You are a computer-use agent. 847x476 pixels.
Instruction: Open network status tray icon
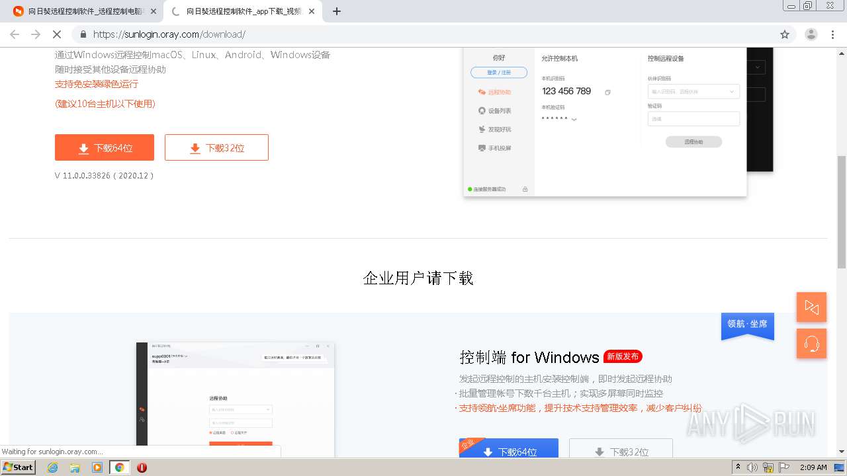(768, 467)
